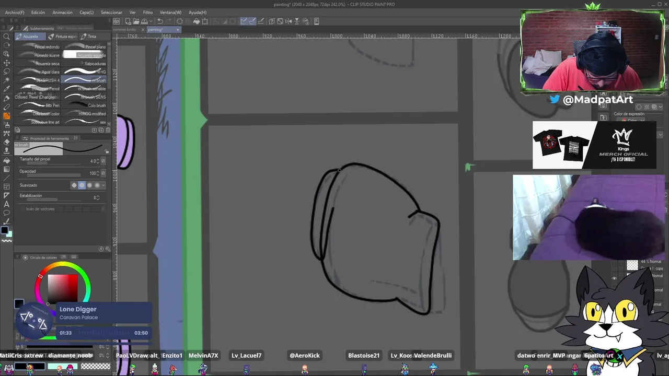Select the Fill bucket tool

6,161
